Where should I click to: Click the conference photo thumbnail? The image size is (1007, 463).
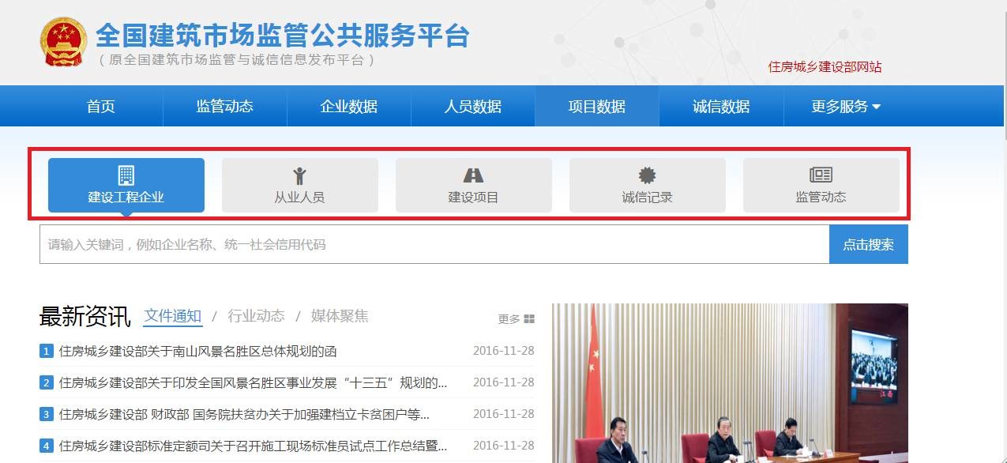coord(729,383)
